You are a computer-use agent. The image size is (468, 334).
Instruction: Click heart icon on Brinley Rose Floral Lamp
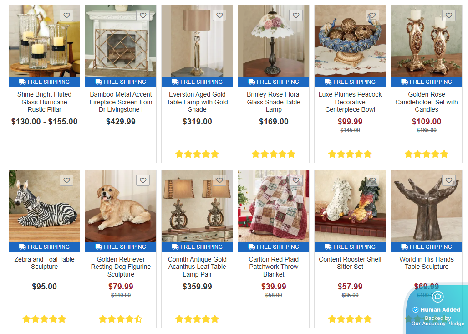[296, 15]
